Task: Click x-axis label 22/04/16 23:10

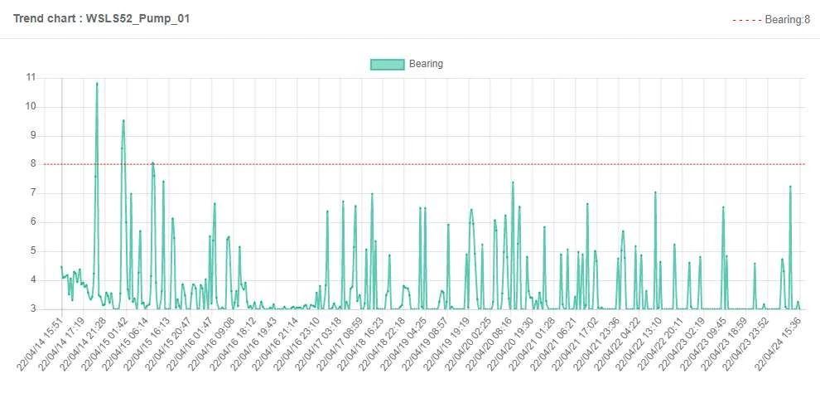Action: click(297, 343)
